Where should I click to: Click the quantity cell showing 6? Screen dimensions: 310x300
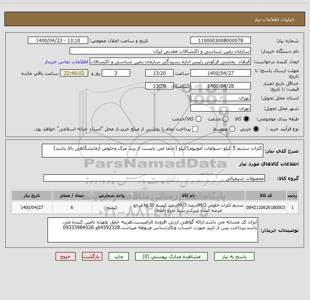click(72, 207)
